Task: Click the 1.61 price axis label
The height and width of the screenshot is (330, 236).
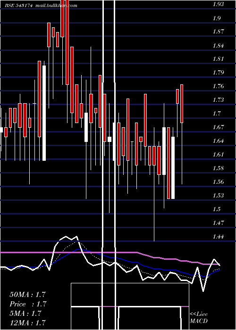Action: click(x=219, y=155)
